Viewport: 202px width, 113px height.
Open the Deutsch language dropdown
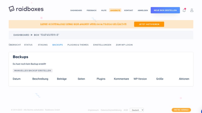pyautogui.click(x=137, y=110)
